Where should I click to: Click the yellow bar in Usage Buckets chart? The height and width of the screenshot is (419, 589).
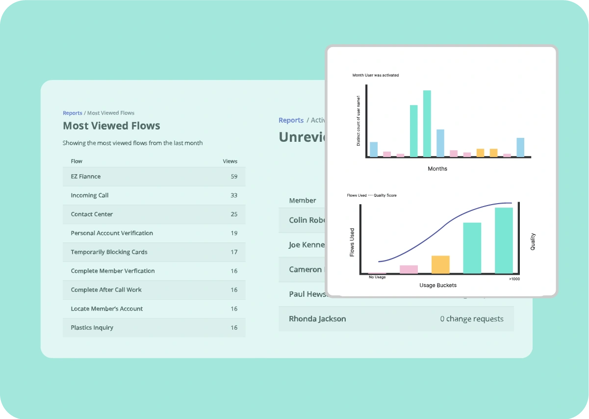tap(441, 265)
